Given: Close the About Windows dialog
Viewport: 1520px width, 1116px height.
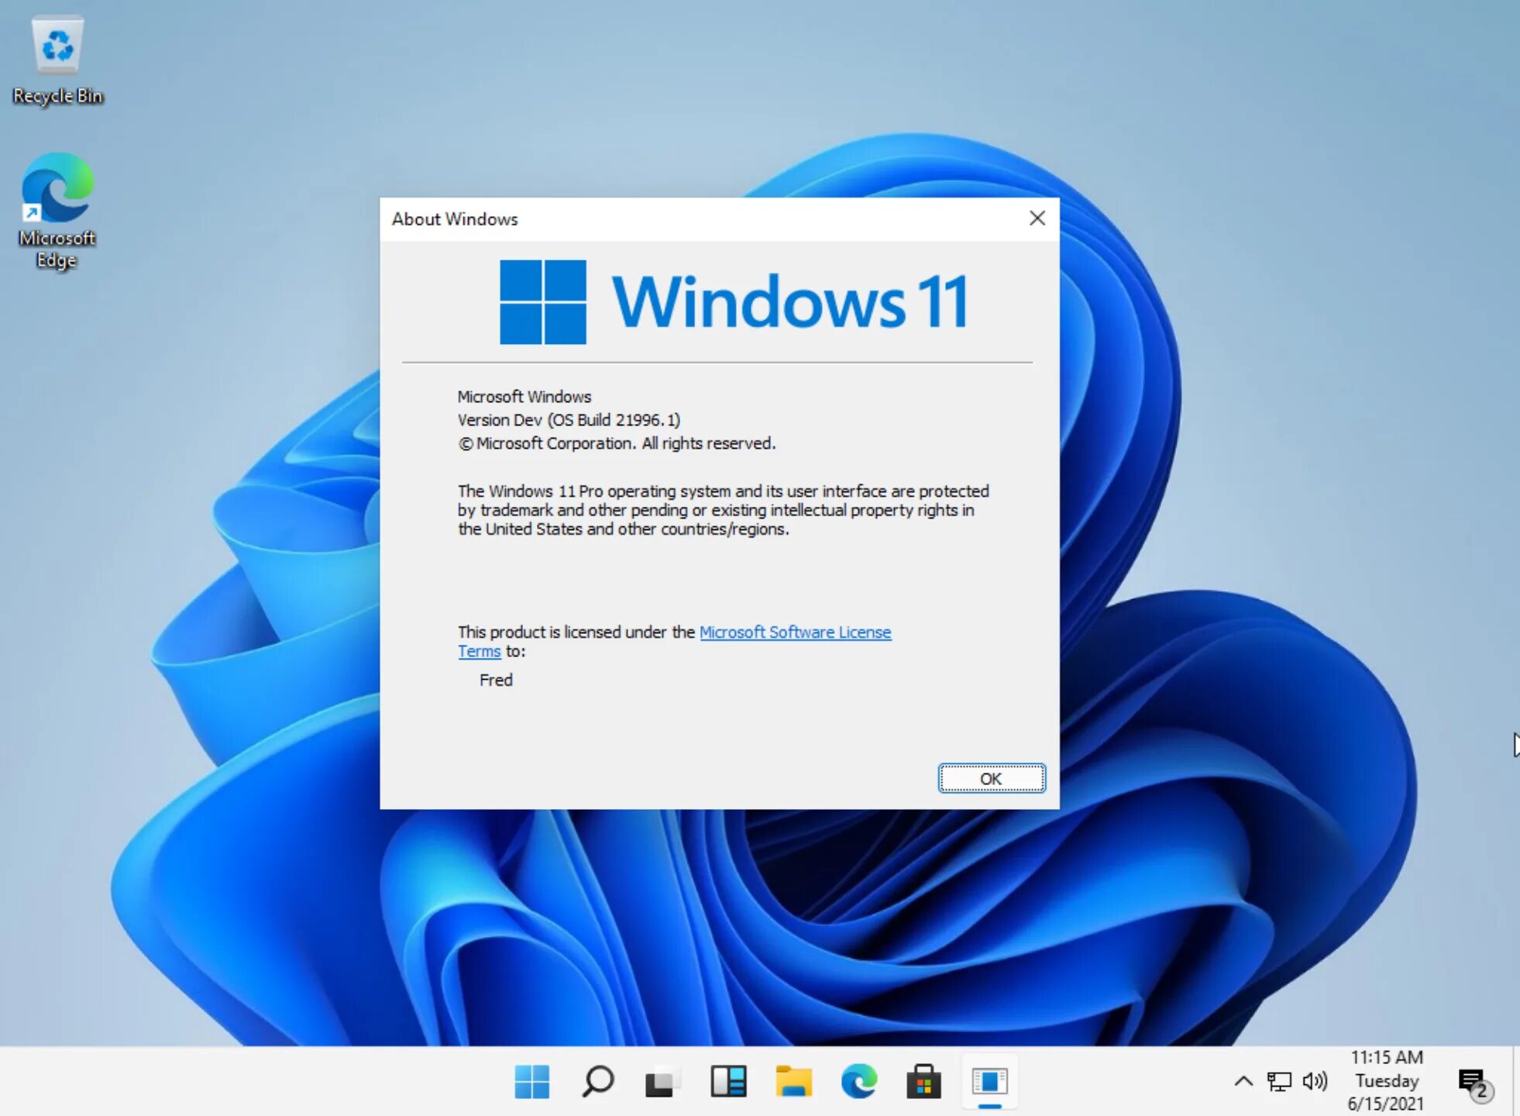Looking at the screenshot, I should coord(1037,219).
